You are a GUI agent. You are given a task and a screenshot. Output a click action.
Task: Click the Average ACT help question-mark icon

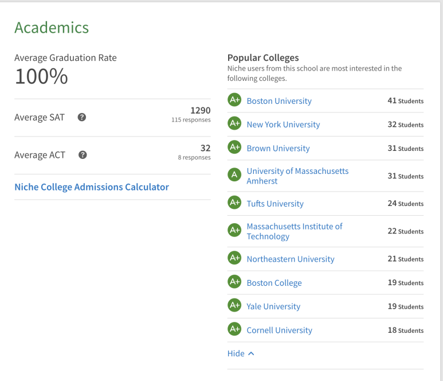(83, 155)
